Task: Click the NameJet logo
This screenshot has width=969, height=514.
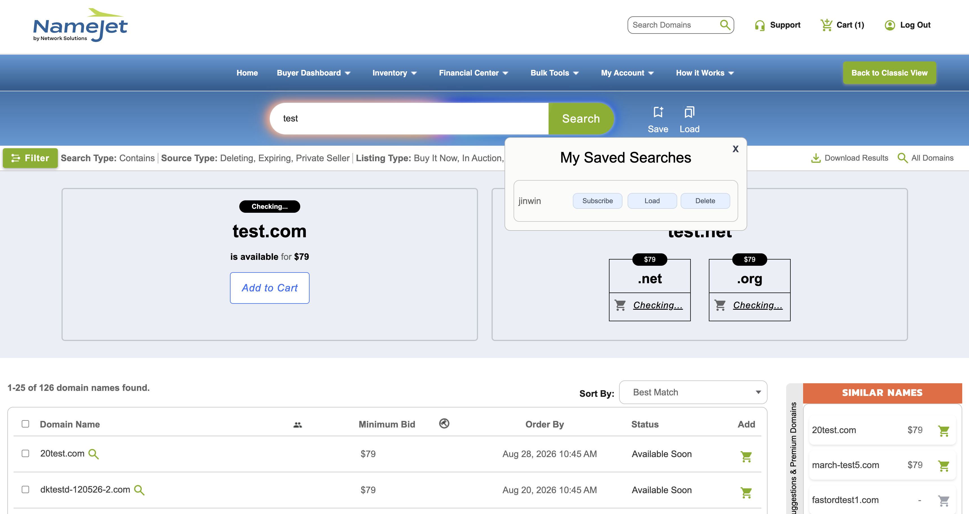Action: coord(80,25)
